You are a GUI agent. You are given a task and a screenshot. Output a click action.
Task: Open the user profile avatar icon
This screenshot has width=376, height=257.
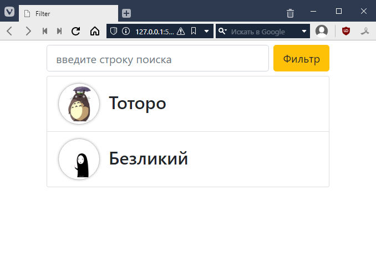(322, 31)
